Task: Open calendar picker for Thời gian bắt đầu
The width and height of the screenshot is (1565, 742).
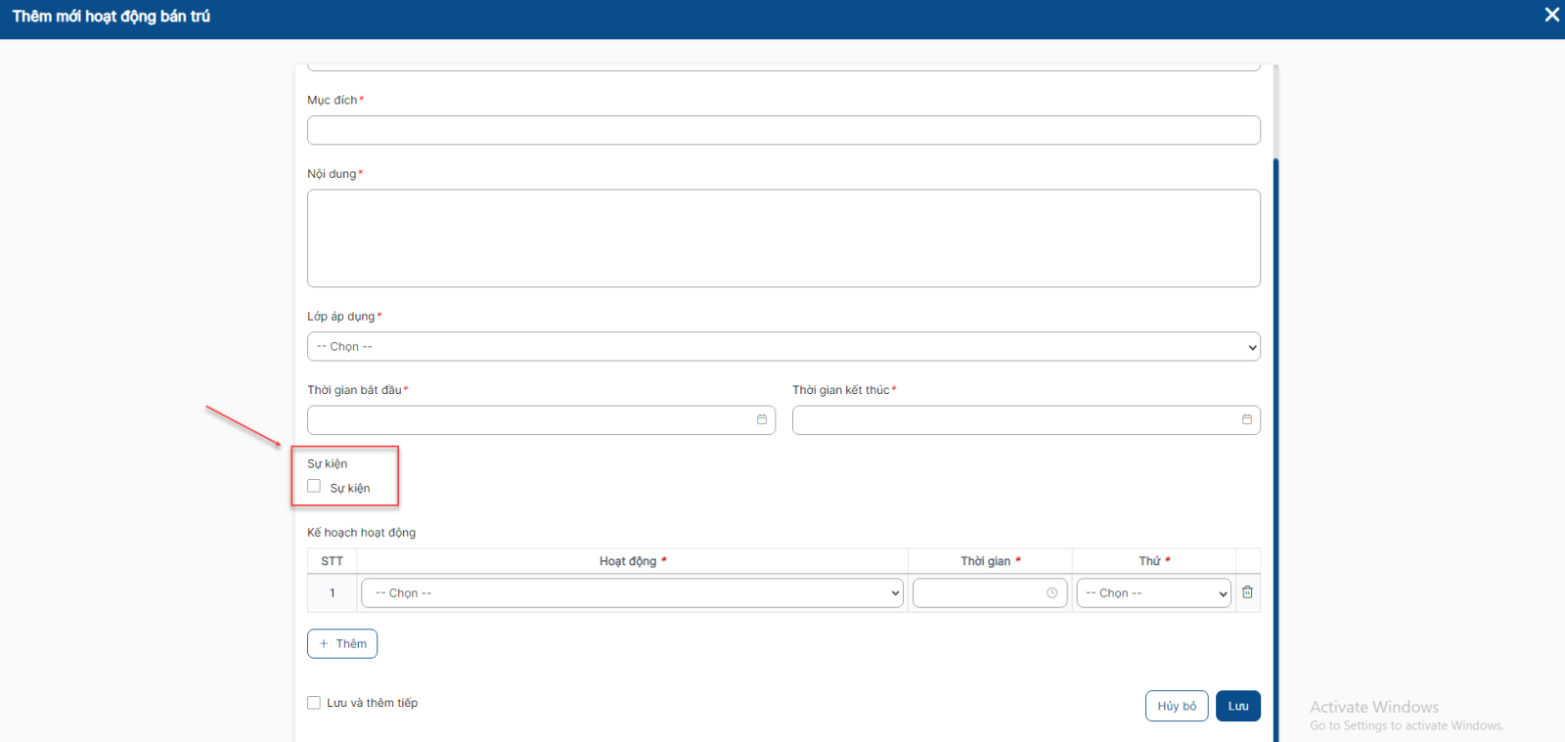Action: coord(762,419)
